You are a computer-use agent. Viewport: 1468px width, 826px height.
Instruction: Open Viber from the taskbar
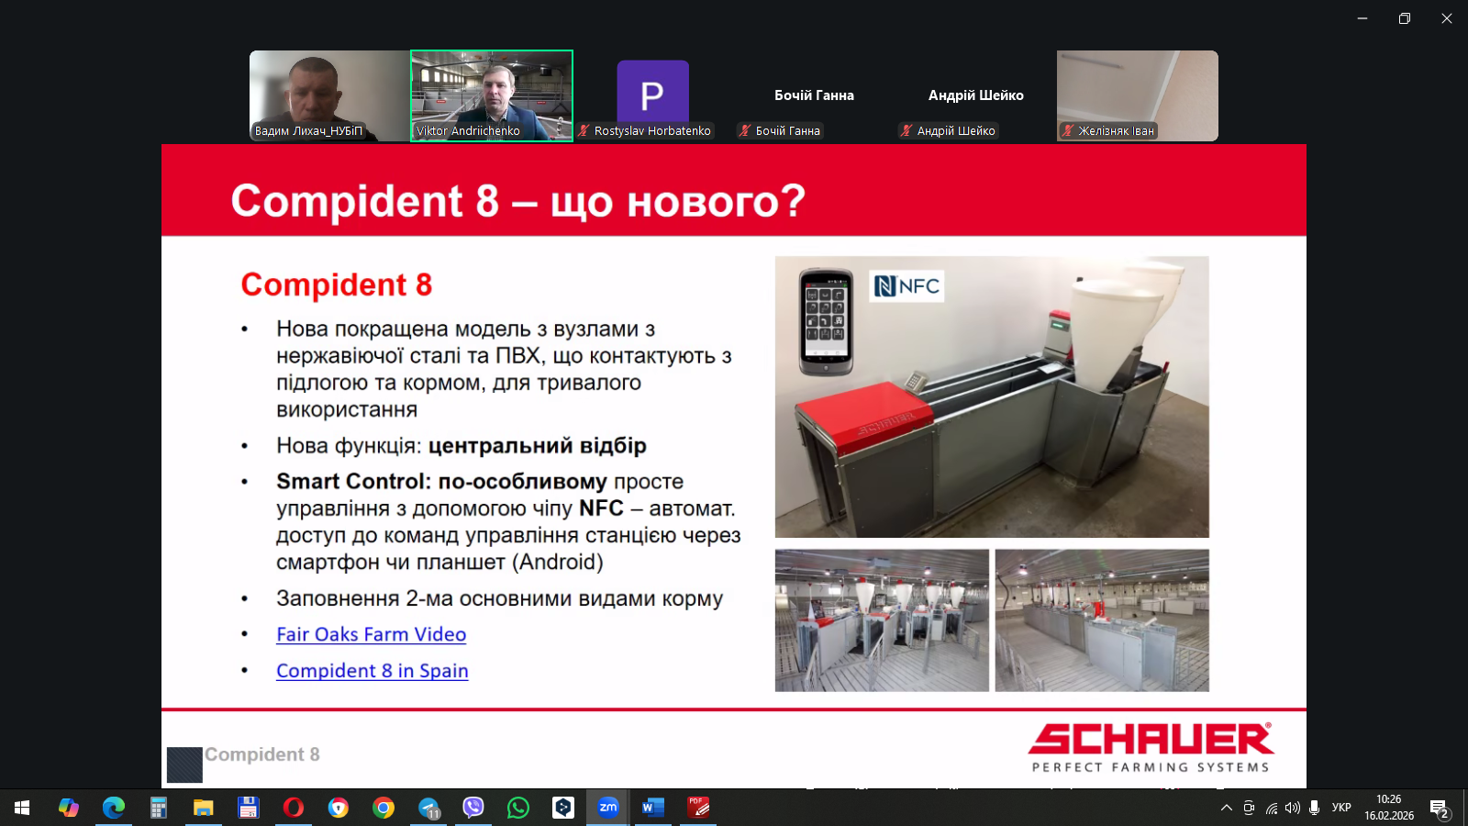click(473, 808)
